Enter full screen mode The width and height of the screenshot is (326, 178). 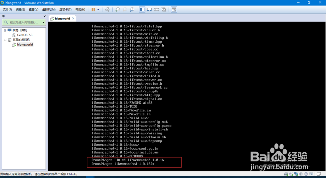[156, 9]
